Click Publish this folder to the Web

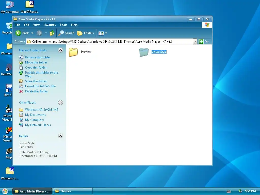41,74
